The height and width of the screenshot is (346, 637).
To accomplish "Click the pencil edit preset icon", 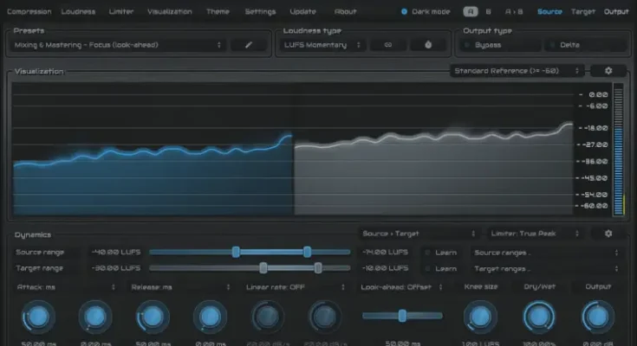I will (248, 45).
